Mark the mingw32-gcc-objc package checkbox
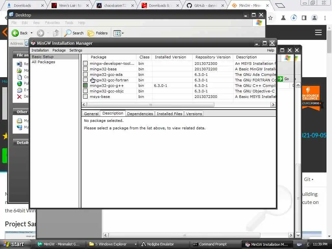Viewport: 332px width, 249px height. tap(85, 91)
